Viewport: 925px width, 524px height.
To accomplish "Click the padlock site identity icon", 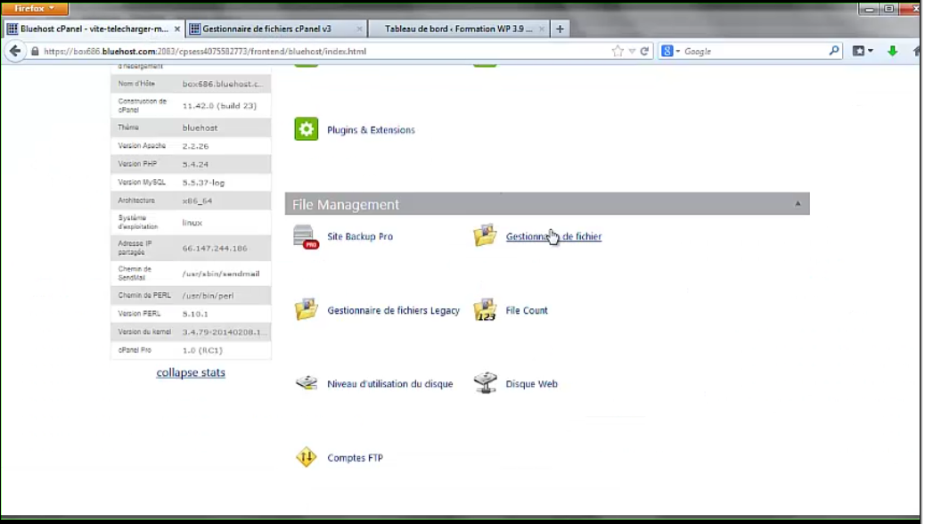I will [x=35, y=52].
